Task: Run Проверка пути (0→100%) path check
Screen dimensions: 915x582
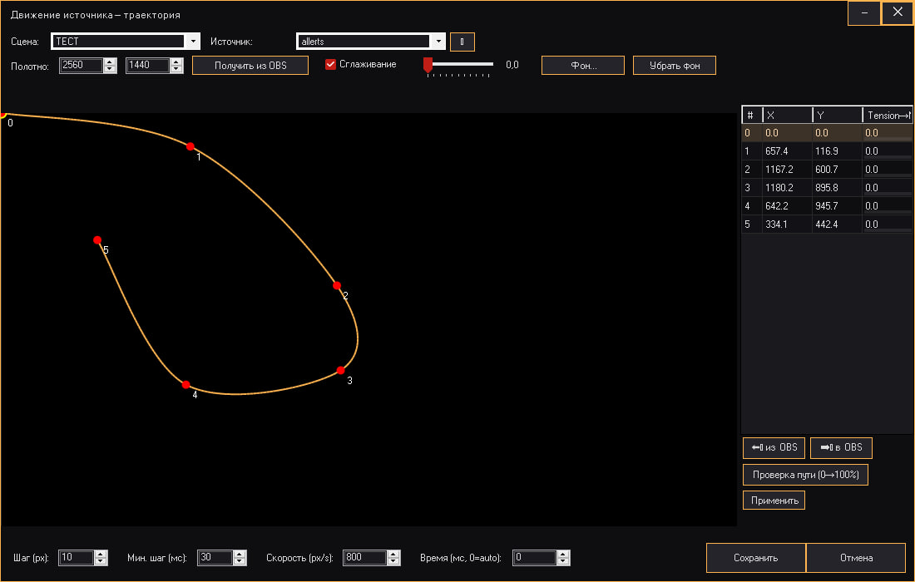Action: click(x=805, y=474)
